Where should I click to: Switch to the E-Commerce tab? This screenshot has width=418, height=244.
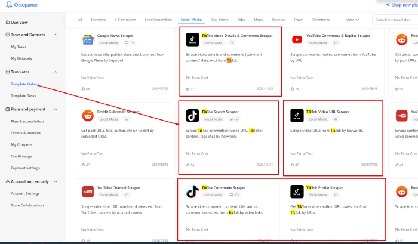125,20
